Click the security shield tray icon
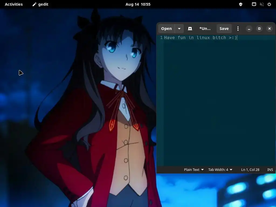This screenshot has height=207, width=276. [241, 4]
